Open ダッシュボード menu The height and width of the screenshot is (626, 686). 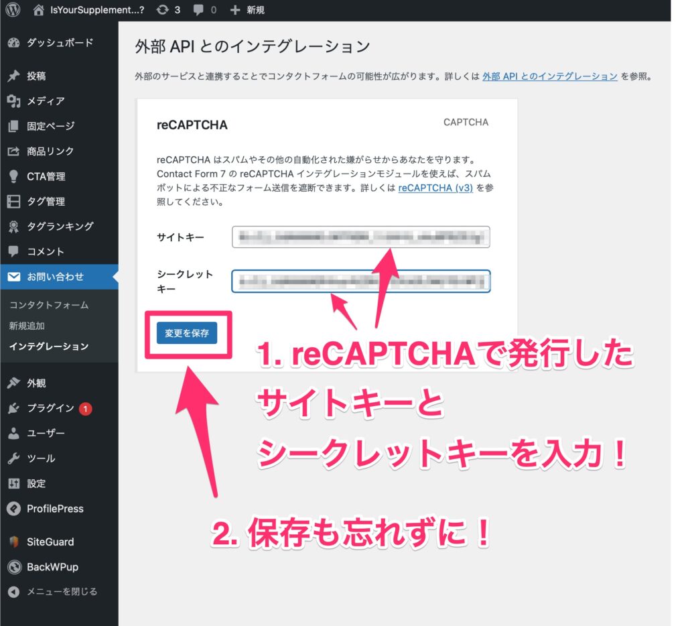click(60, 42)
